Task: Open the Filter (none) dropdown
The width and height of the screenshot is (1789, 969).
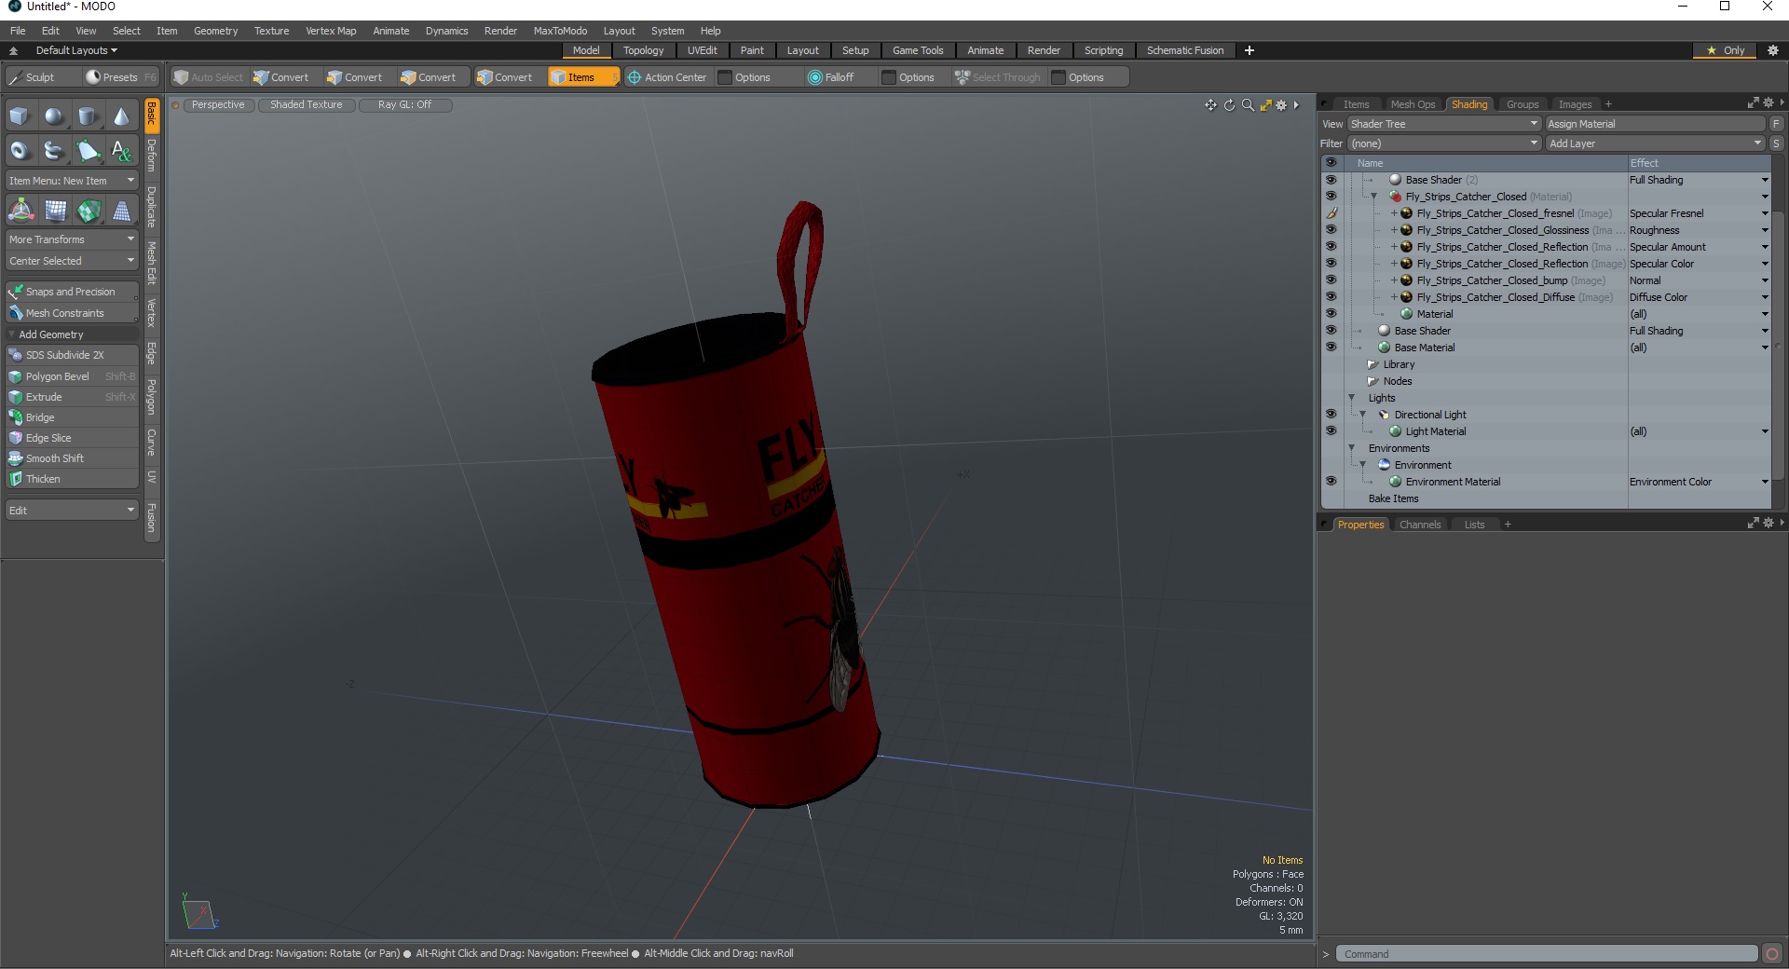Action: point(1443,143)
